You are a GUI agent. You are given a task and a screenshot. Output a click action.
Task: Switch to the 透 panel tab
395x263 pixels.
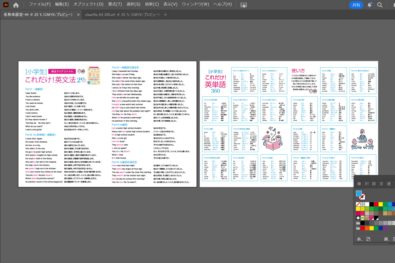389,184
